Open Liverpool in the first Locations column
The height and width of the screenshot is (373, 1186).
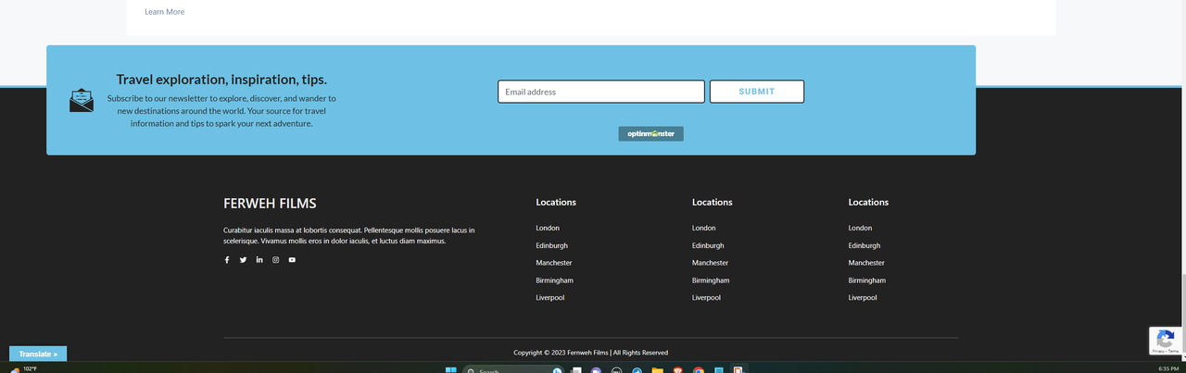click(550, 298)
